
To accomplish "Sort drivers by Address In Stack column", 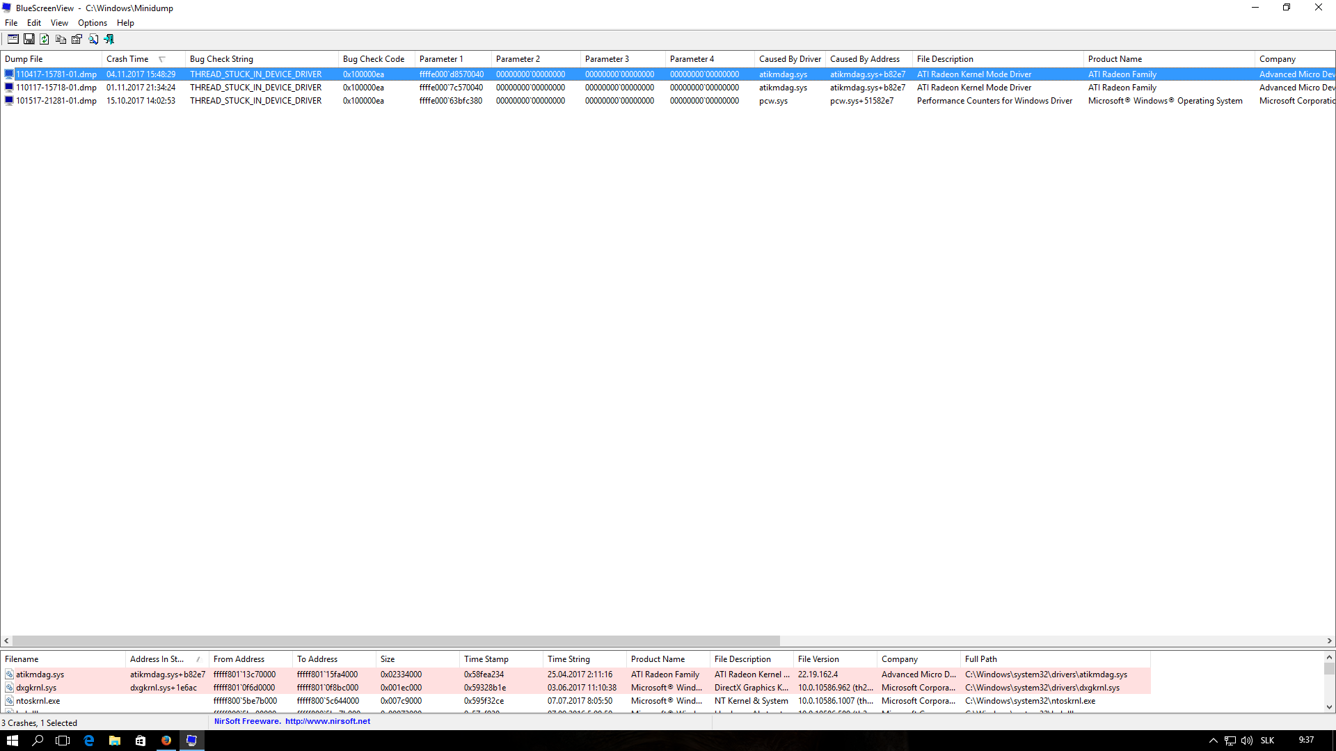I will click(157, 659).
